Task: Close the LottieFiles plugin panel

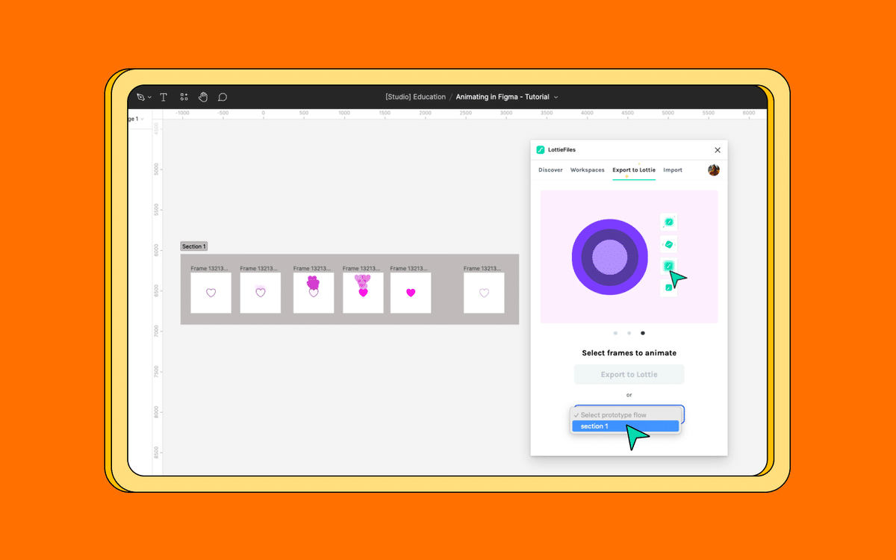Action: tap(718, 150)
